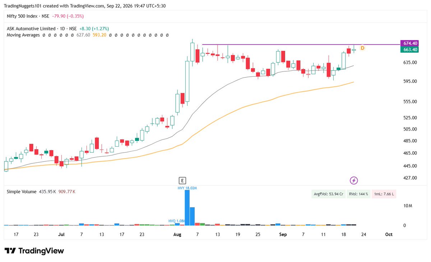Click the purple horizontal resistance line
431x262 pixels.
pyautogui.click(x=301, y=44)
